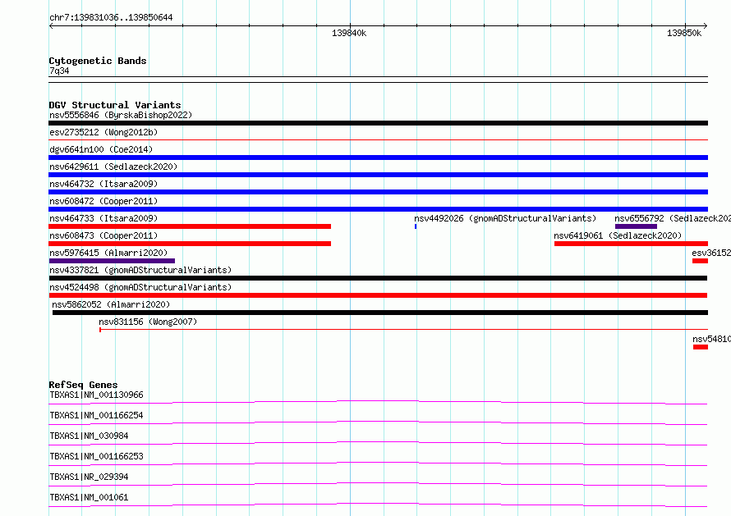Click the purple bar of nsv5976415
731x516 pixels.
(x=112, y=261)
